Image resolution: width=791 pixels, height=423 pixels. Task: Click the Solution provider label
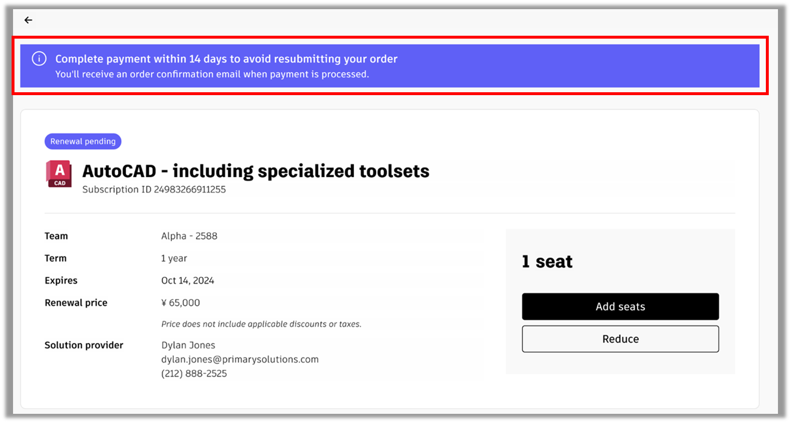point(84,345)
